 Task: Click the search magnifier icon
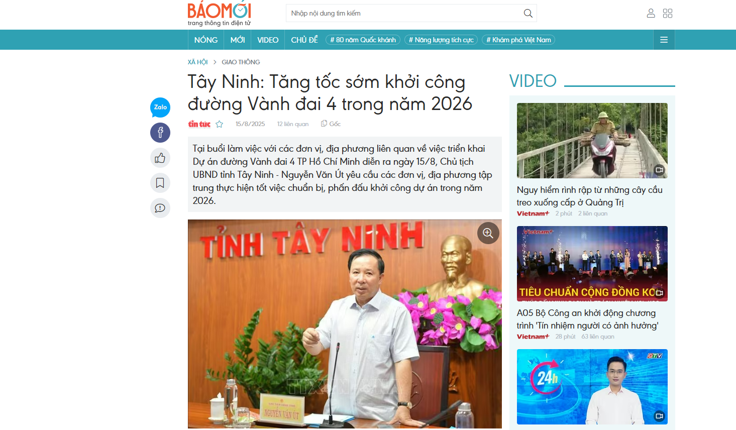point(528,13)
